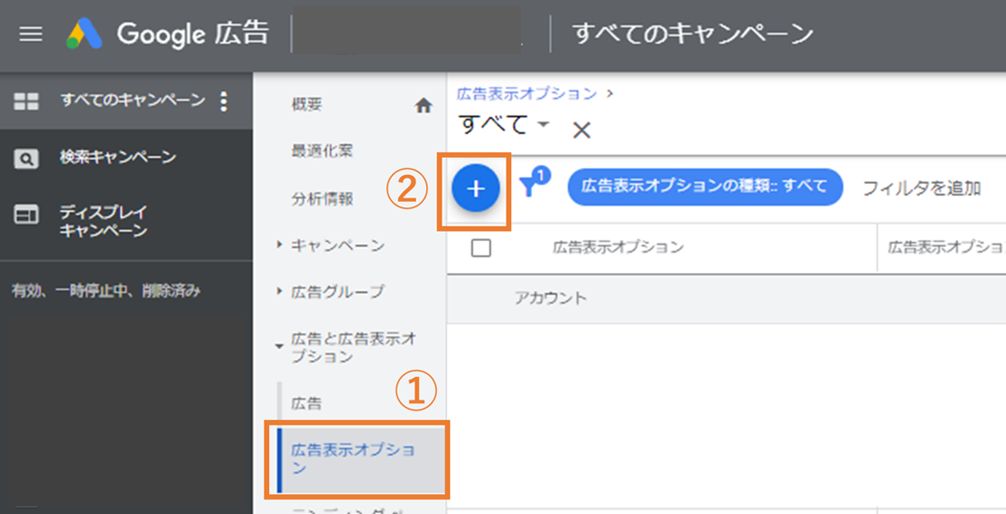Select 分析情報 in the side menu

click(321, 198)
